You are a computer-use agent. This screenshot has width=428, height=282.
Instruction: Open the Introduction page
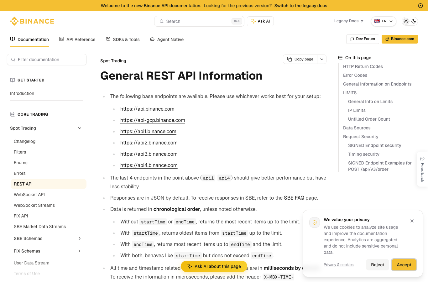click(22, 93)
